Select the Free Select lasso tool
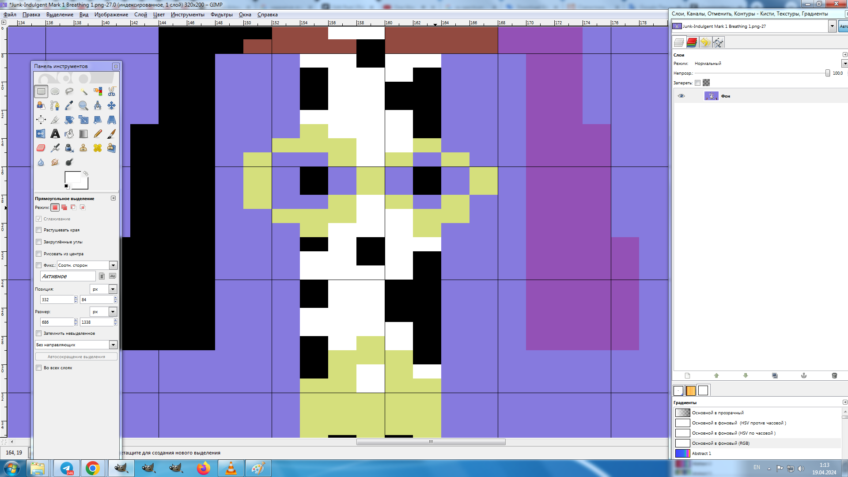This screenshot has width=848, height=477. pos(69,91)
